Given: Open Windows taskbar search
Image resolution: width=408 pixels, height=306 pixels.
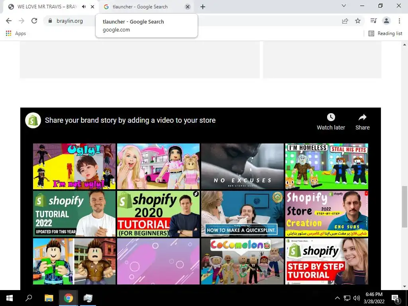Looking at the screenshot, I should coord(29,298).
